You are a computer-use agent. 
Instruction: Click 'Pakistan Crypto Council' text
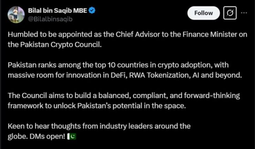click(x=61, y=44)
